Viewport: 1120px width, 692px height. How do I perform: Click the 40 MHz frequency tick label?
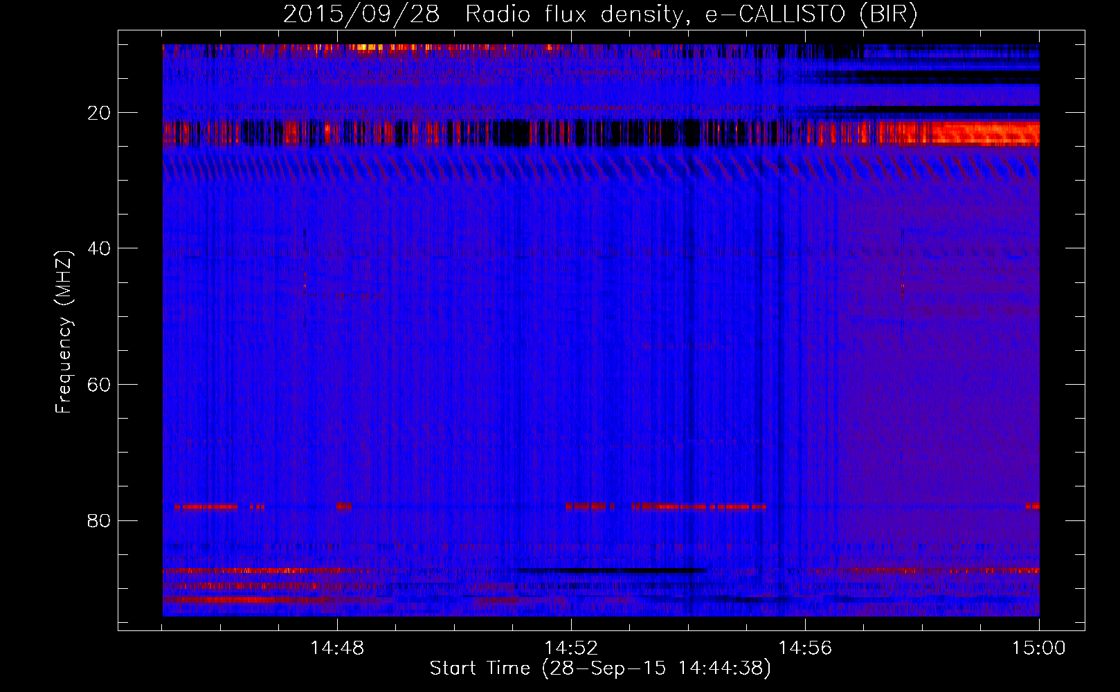tap(100, 248)
